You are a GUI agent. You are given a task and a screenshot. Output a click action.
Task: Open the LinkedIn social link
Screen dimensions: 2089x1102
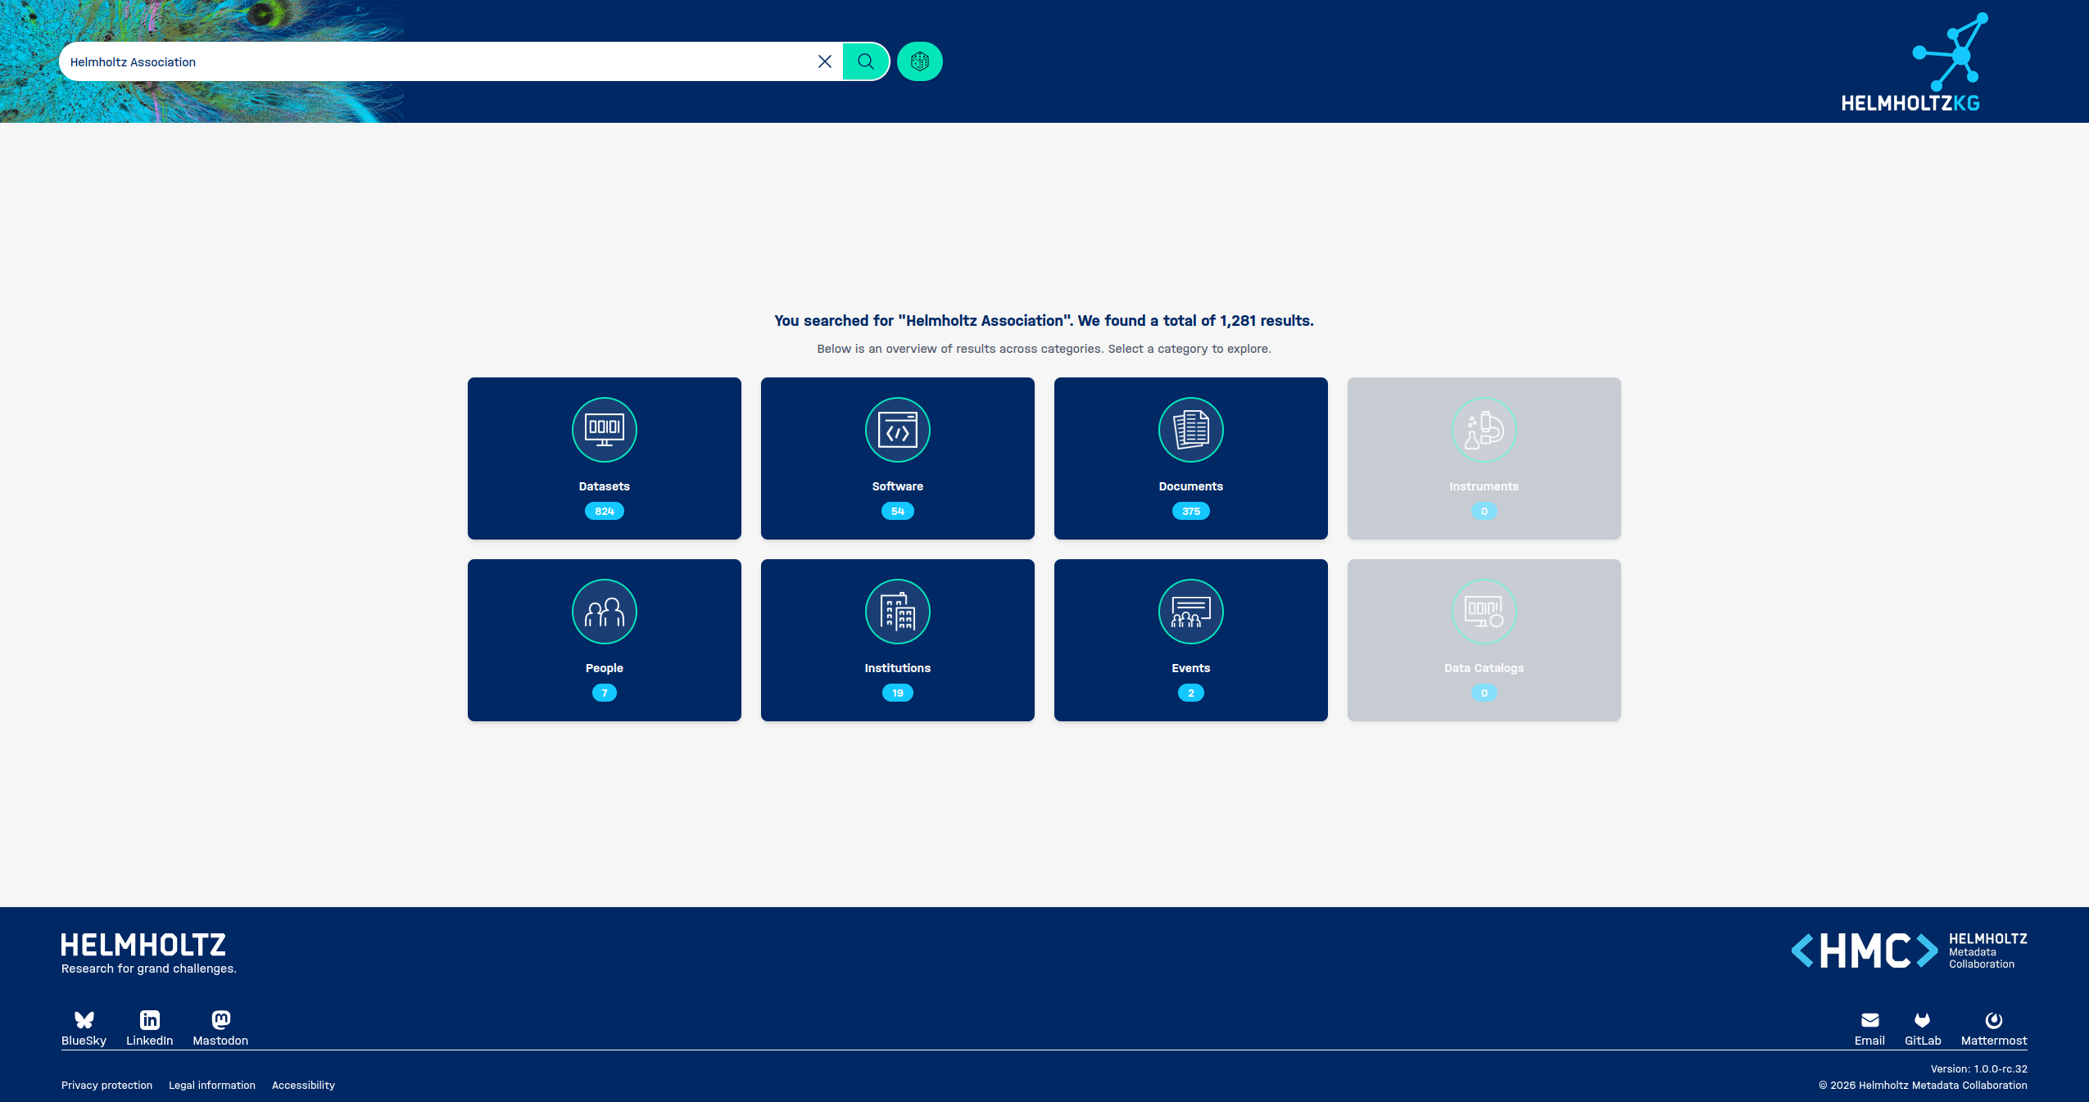149,1027
